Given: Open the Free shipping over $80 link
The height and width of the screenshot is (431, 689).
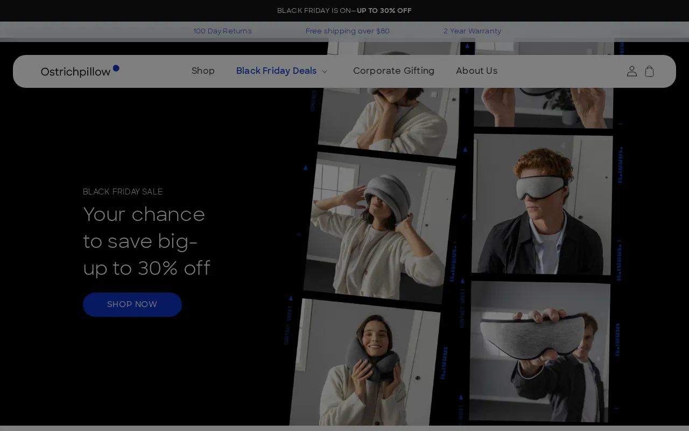Looking at the screenshot, I should pos(347,31).
